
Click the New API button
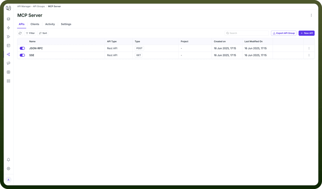coord(306,33)
